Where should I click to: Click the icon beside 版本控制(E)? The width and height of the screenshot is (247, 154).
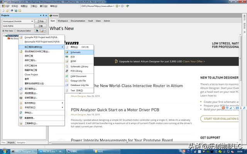21,103
